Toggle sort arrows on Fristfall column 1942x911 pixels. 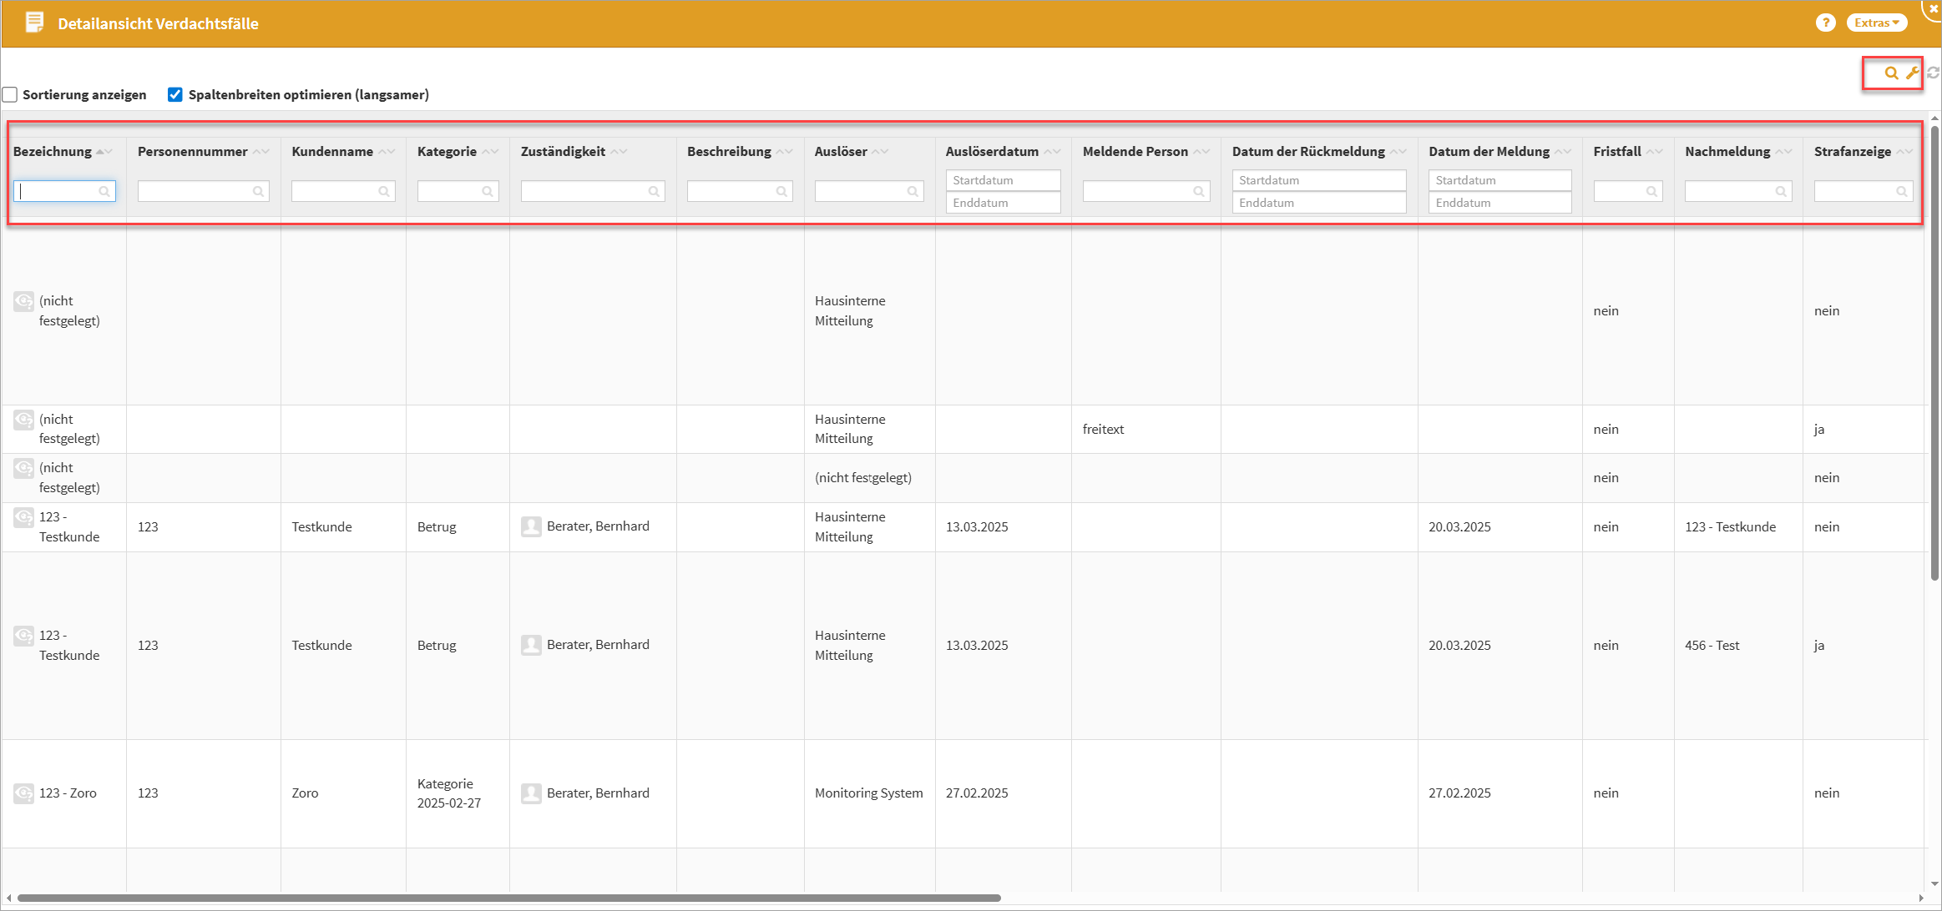1655,152
